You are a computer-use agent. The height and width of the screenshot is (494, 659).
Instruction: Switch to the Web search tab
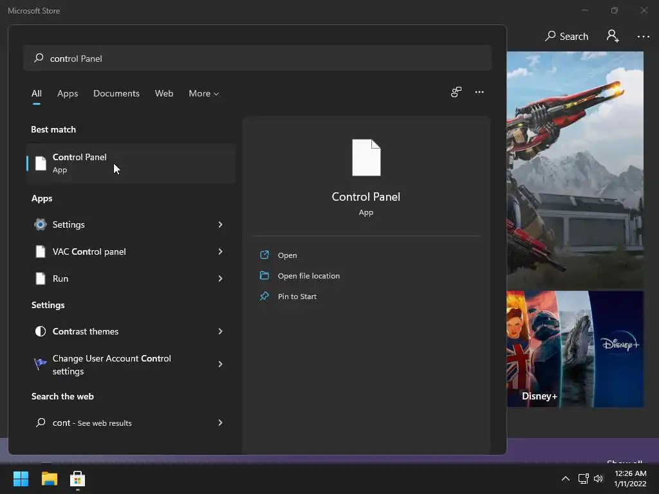pyautogui.click(x=164, y=94)
